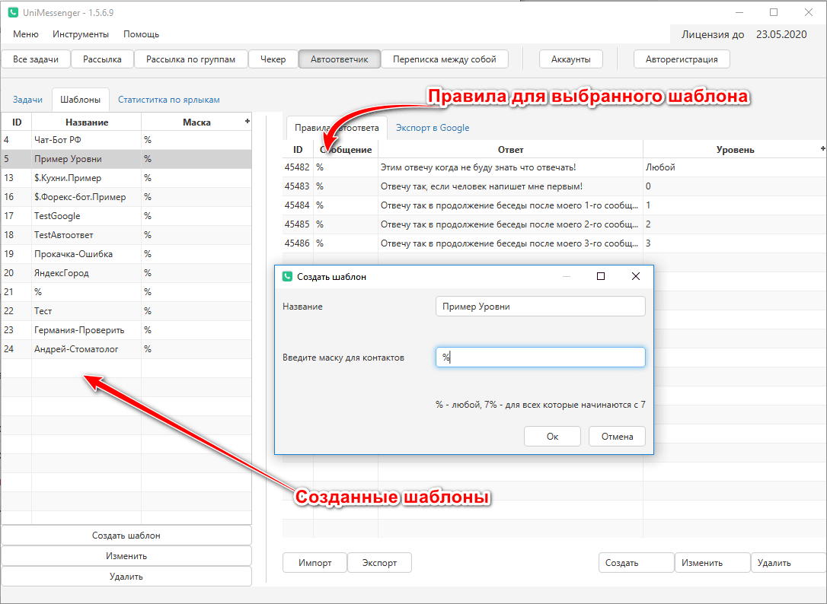Click Изменить button under rules table

(x=713, y=563)
